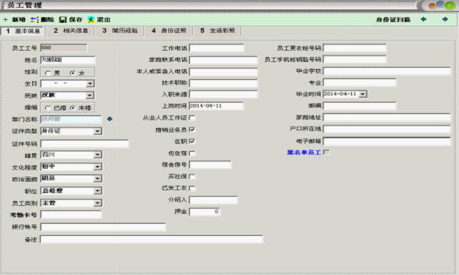Toggle the 包住宿 checkbox

tap(192, 153)
